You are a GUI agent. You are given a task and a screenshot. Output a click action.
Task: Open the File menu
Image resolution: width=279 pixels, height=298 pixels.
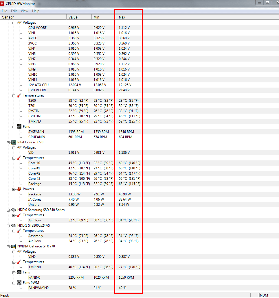pos(4,11)
